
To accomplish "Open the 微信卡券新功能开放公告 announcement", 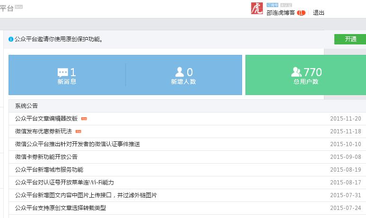I will pos(46,157).
